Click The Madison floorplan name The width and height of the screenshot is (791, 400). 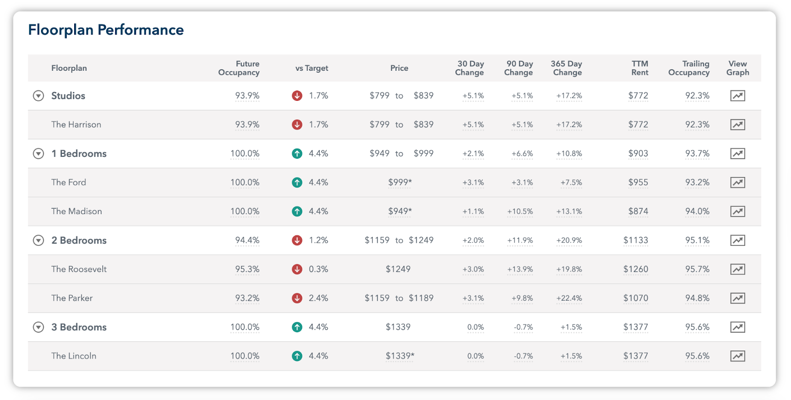tap(77, 212)
